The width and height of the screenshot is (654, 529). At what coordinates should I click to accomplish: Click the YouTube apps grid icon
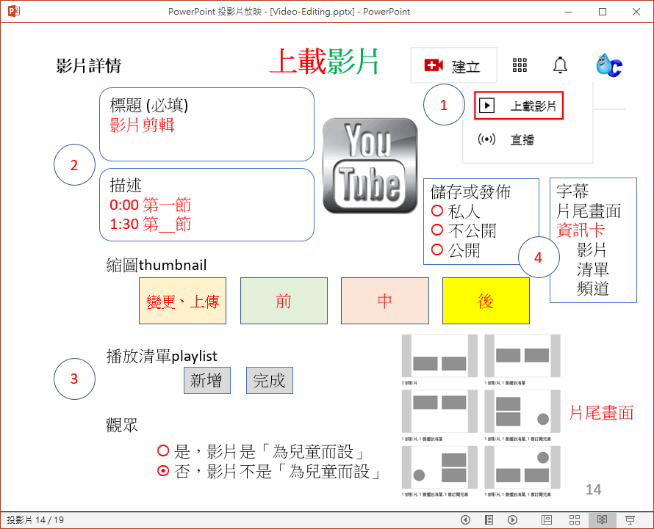(520, 65)
